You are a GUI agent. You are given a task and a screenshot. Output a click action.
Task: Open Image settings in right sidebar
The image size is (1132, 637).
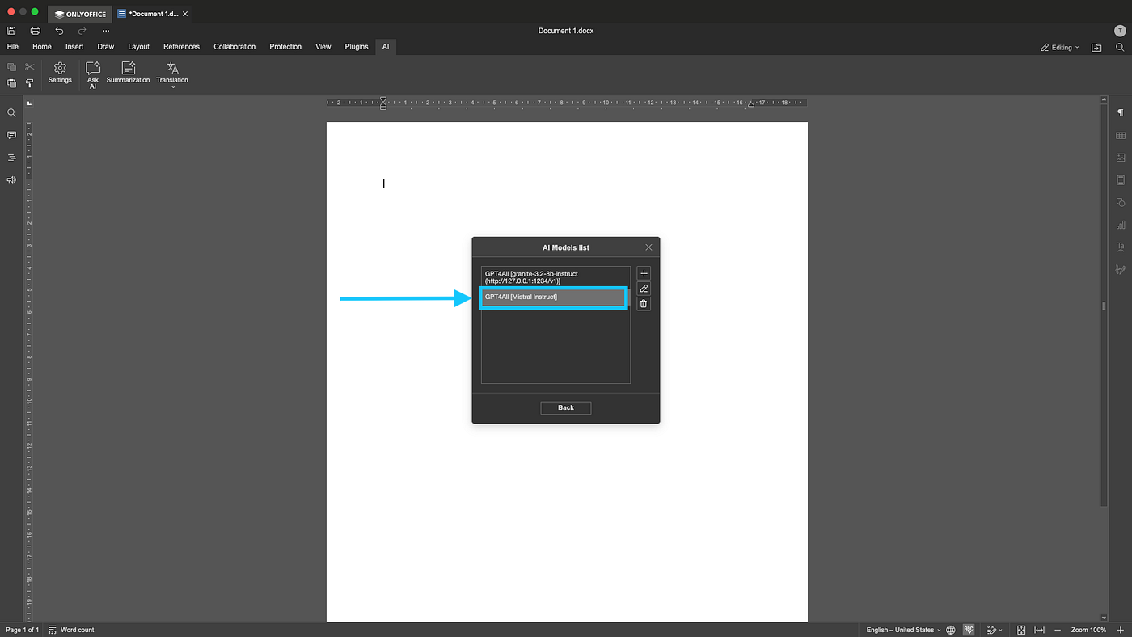(1121, 158)
